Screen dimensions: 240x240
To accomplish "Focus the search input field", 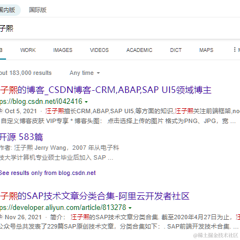I will [x=120, y=28].
